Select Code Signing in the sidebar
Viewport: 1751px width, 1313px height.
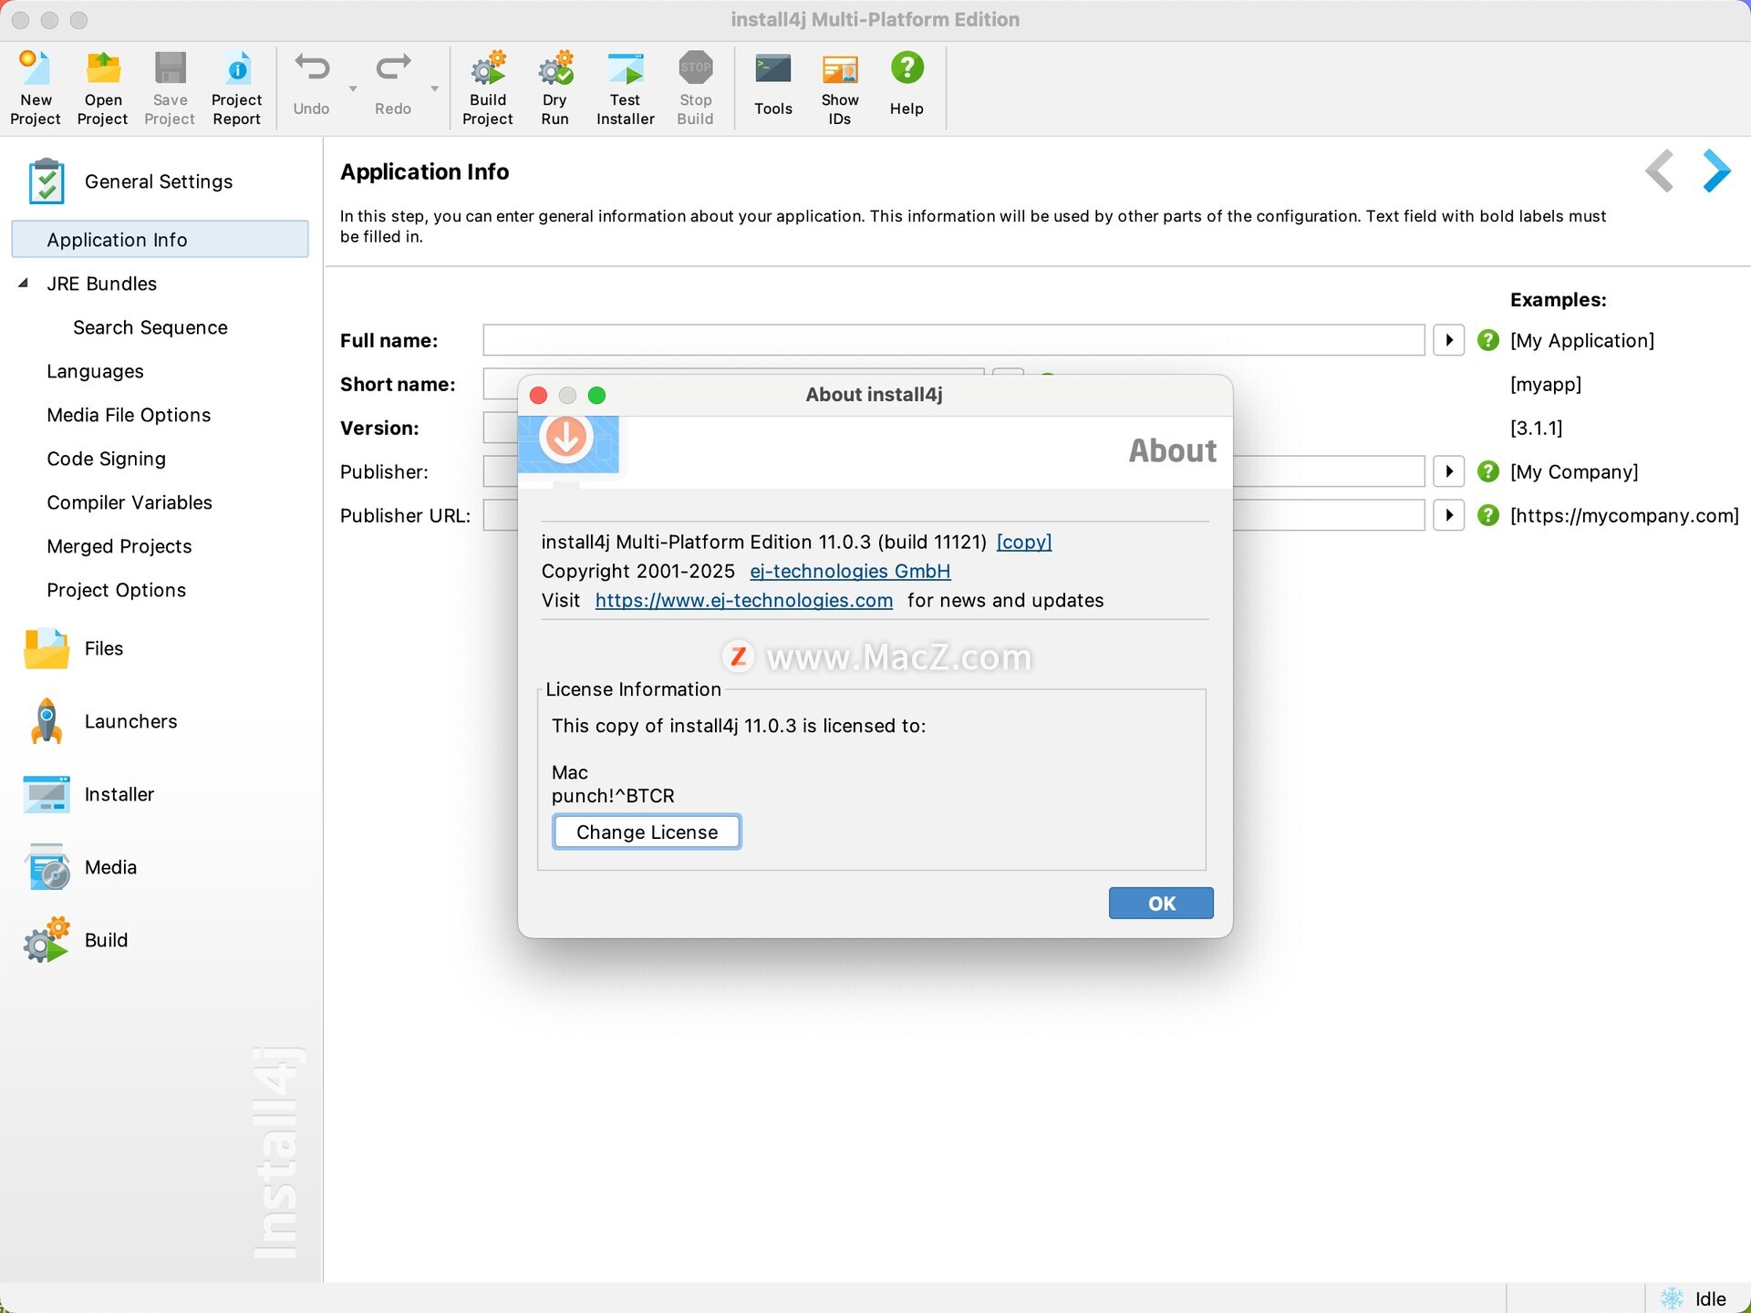tap(107, 459)
